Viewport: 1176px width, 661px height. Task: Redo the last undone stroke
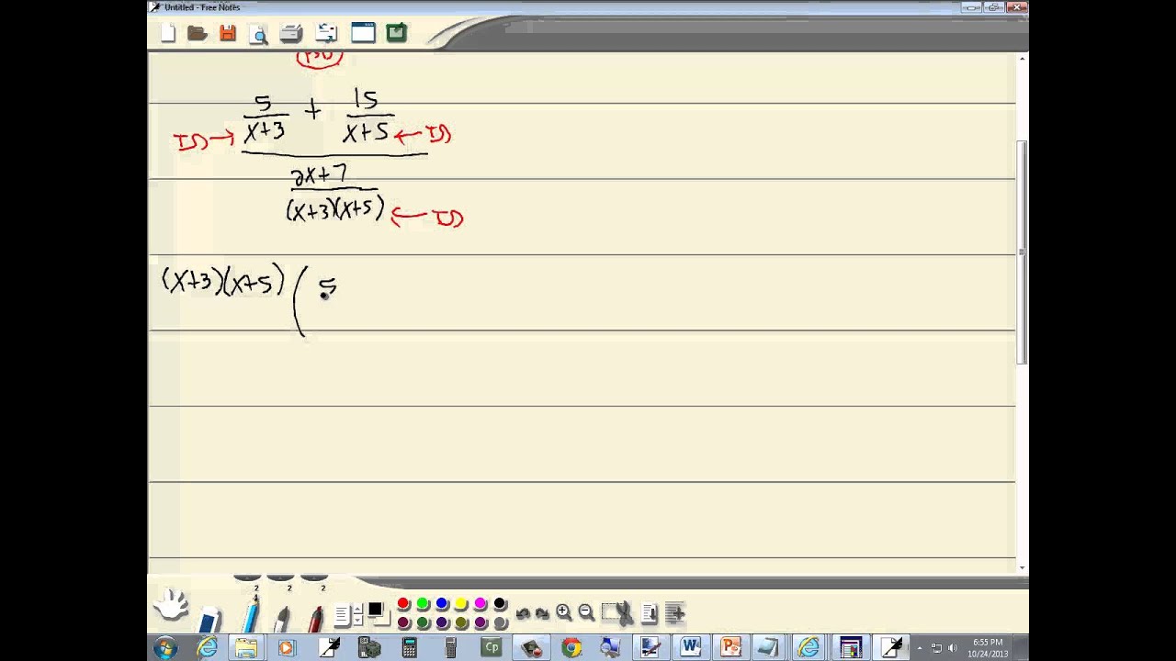coord(541,613)
